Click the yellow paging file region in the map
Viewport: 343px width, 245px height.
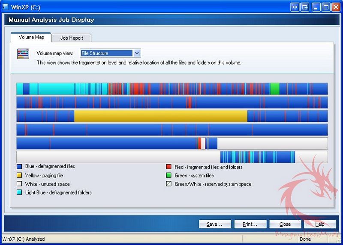161,116
